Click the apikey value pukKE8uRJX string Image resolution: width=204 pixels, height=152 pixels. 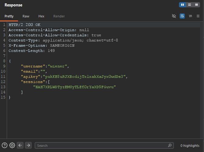(x=84, y=77)
